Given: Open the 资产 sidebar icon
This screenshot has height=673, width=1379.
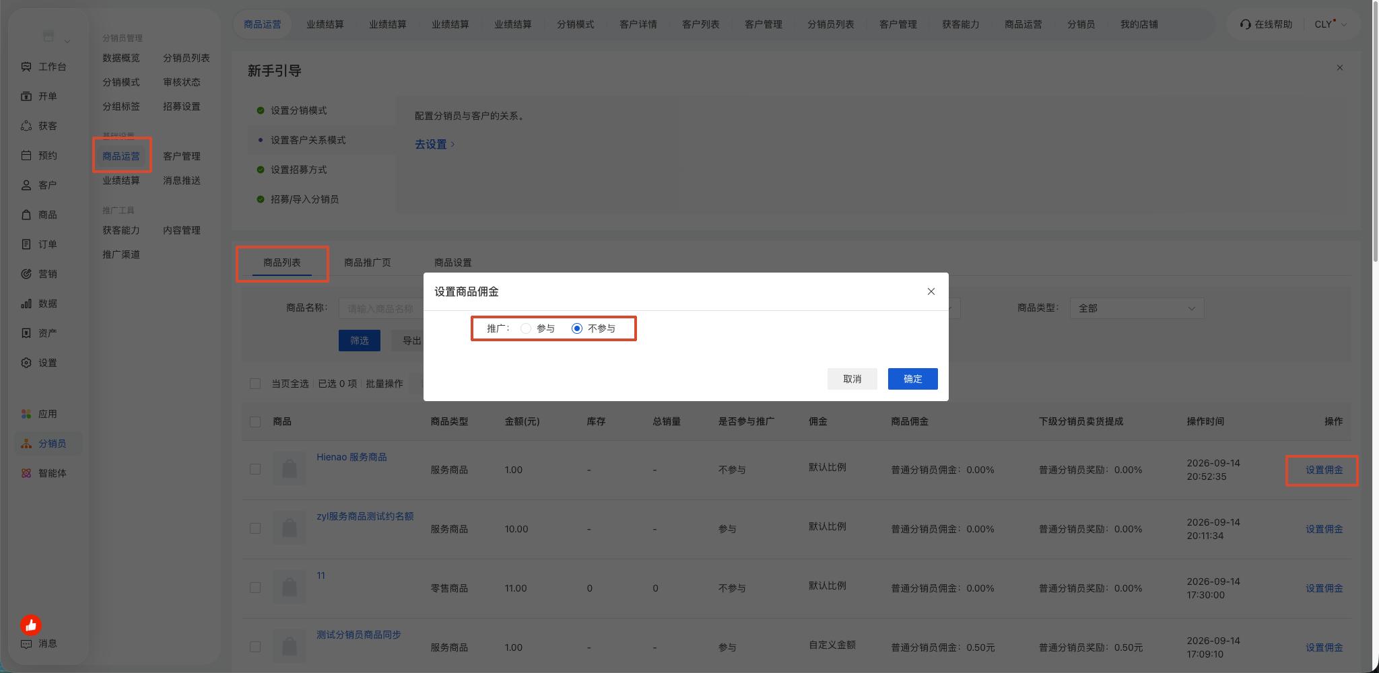Looking at the screenshot, I should 26,333.
